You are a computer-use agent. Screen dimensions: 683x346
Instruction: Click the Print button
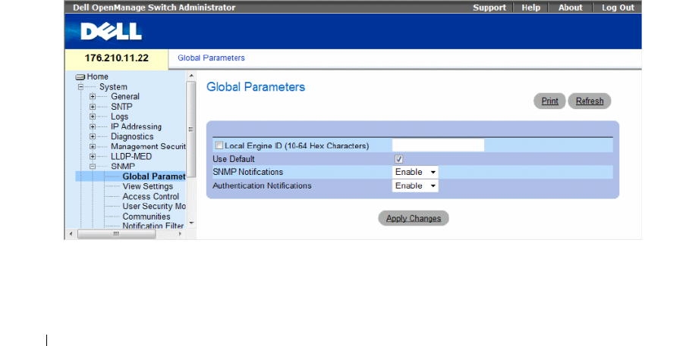[x=549, y=101]
